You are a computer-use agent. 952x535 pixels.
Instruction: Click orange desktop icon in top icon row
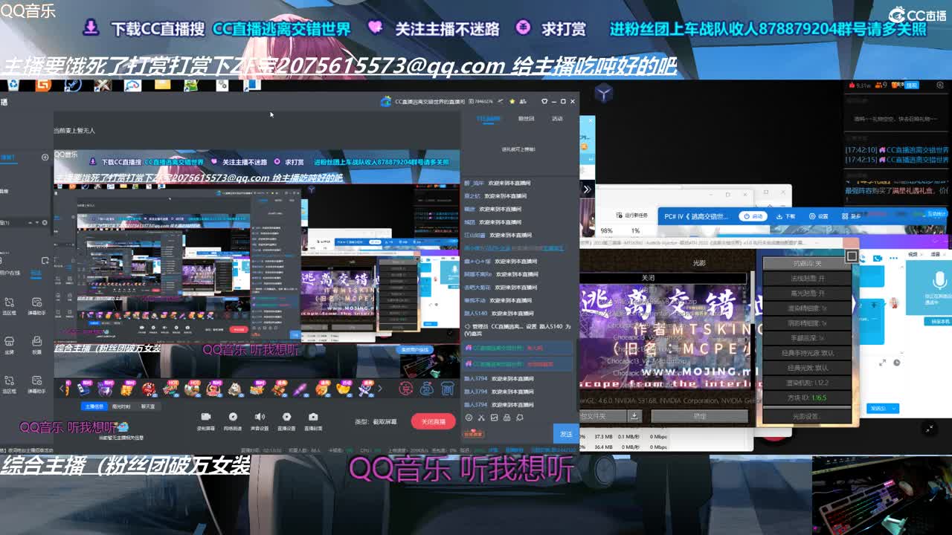click(x=43, y=85)
